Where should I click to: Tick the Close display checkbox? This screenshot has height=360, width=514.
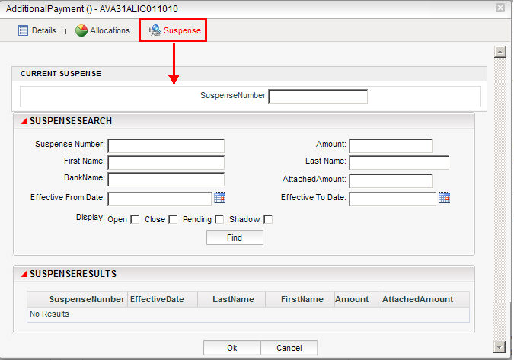(173, 219)
